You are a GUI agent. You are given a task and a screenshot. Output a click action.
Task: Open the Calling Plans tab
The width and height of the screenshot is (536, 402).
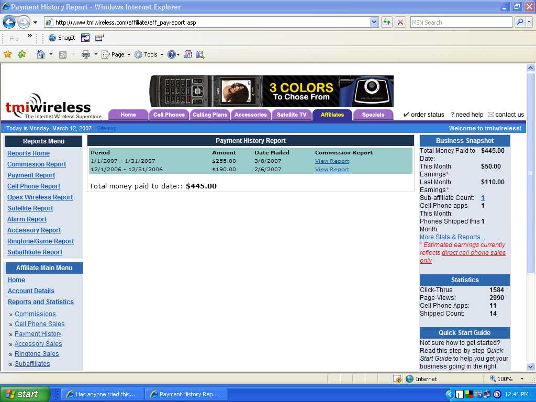[209, 115]
